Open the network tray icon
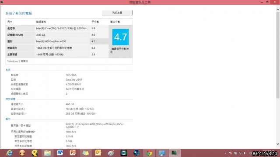Image resolution: width=280 pixels, height=157 pixels. 240,153
